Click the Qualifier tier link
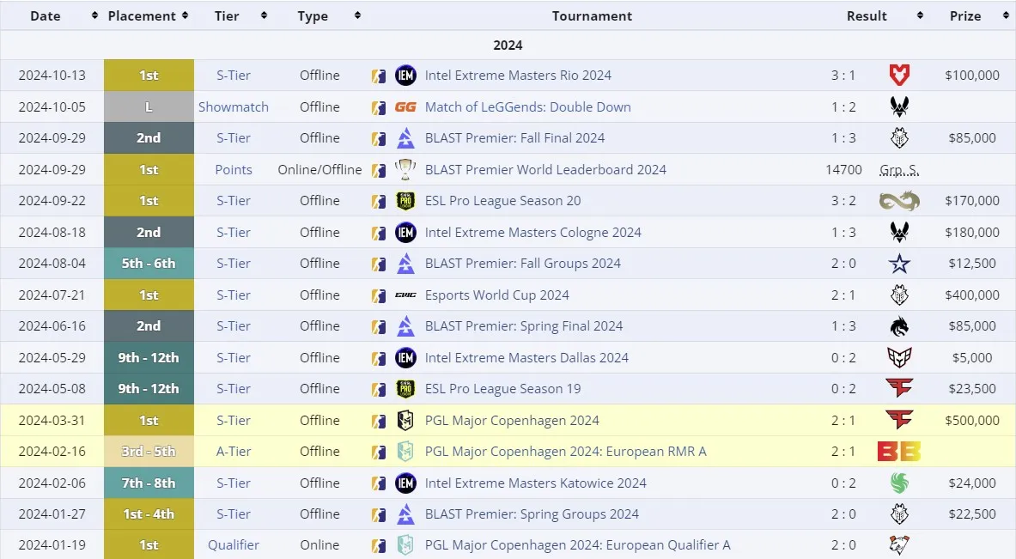 pyautogui.click(x=234, y=544)
